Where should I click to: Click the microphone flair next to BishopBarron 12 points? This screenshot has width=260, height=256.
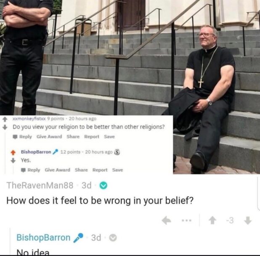55,152
